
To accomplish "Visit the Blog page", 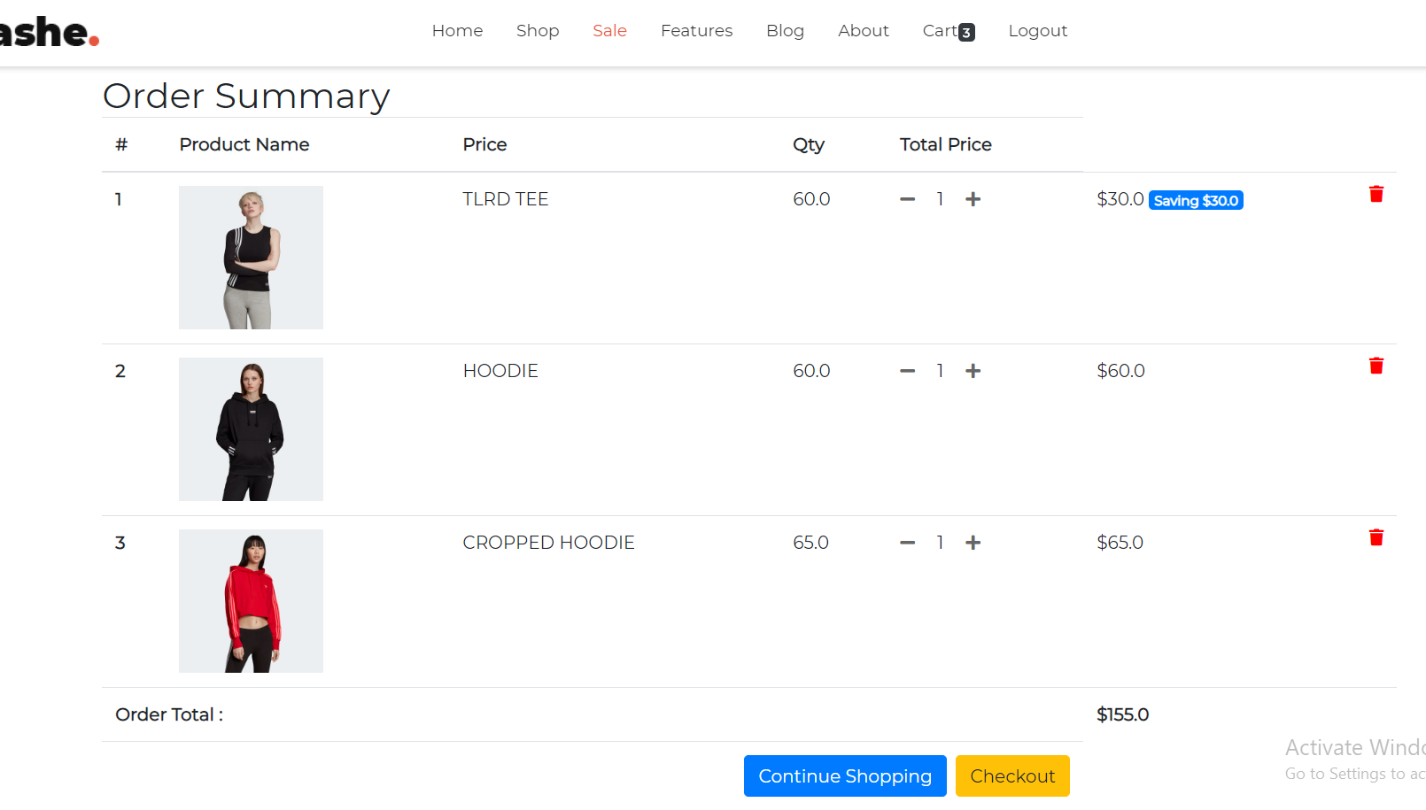I will [x=785, y=31].
